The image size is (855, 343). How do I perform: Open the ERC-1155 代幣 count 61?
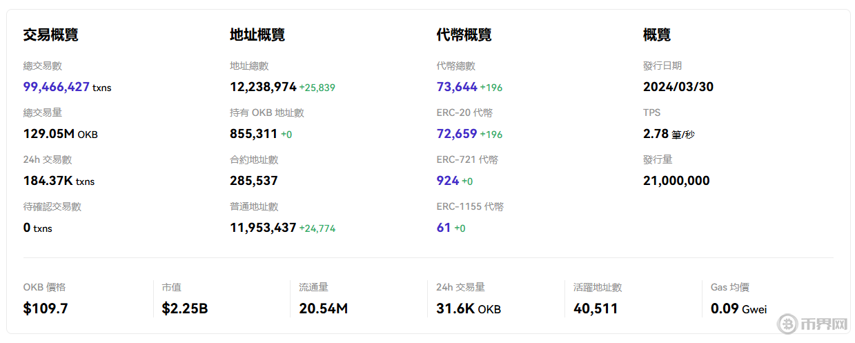[x=444, y=228]
